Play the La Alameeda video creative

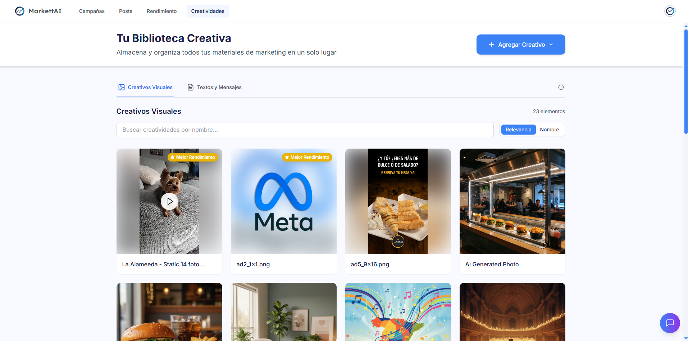point(169,201)
